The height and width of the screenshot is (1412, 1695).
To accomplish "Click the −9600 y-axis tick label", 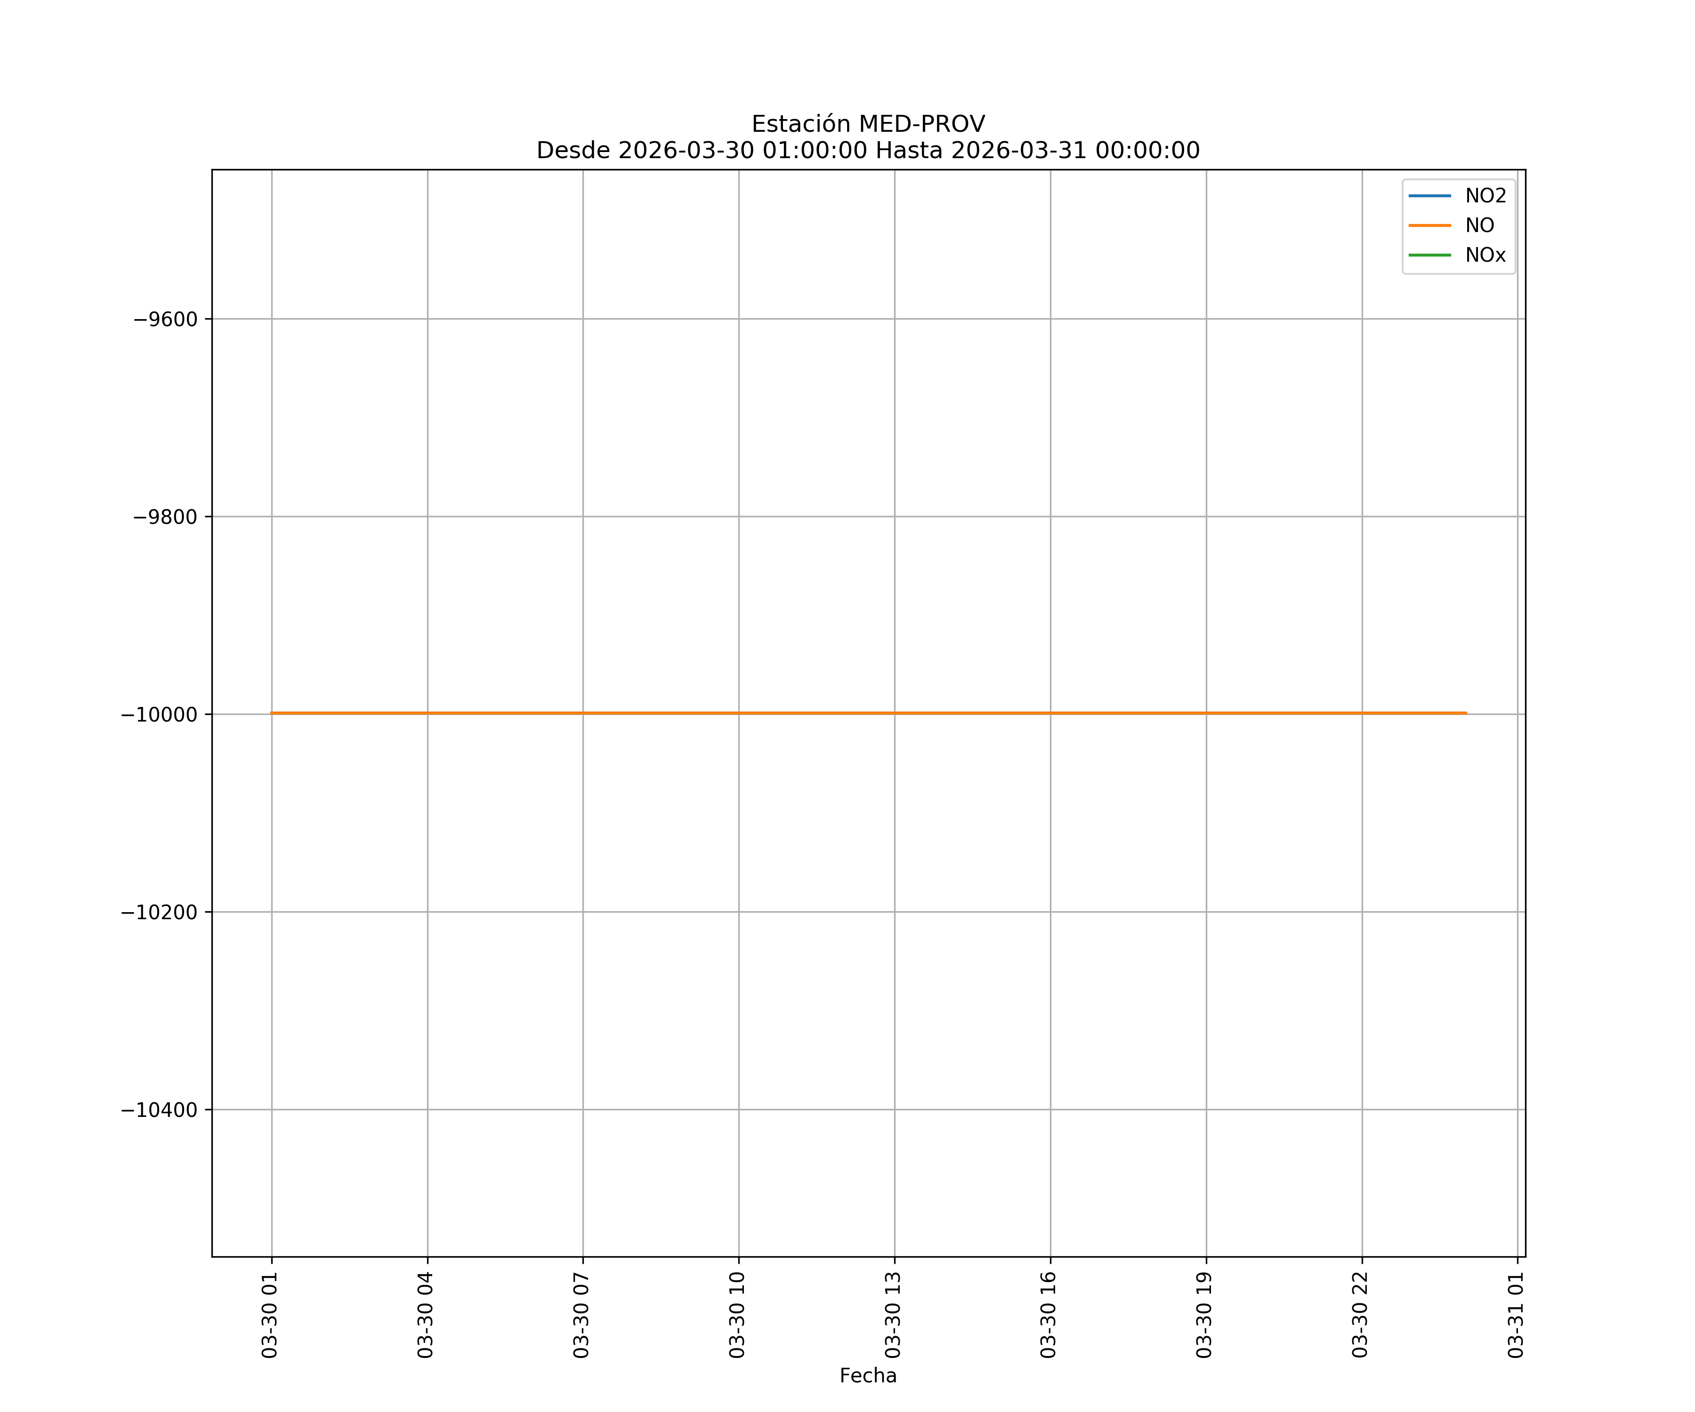I will pos(165,320).
